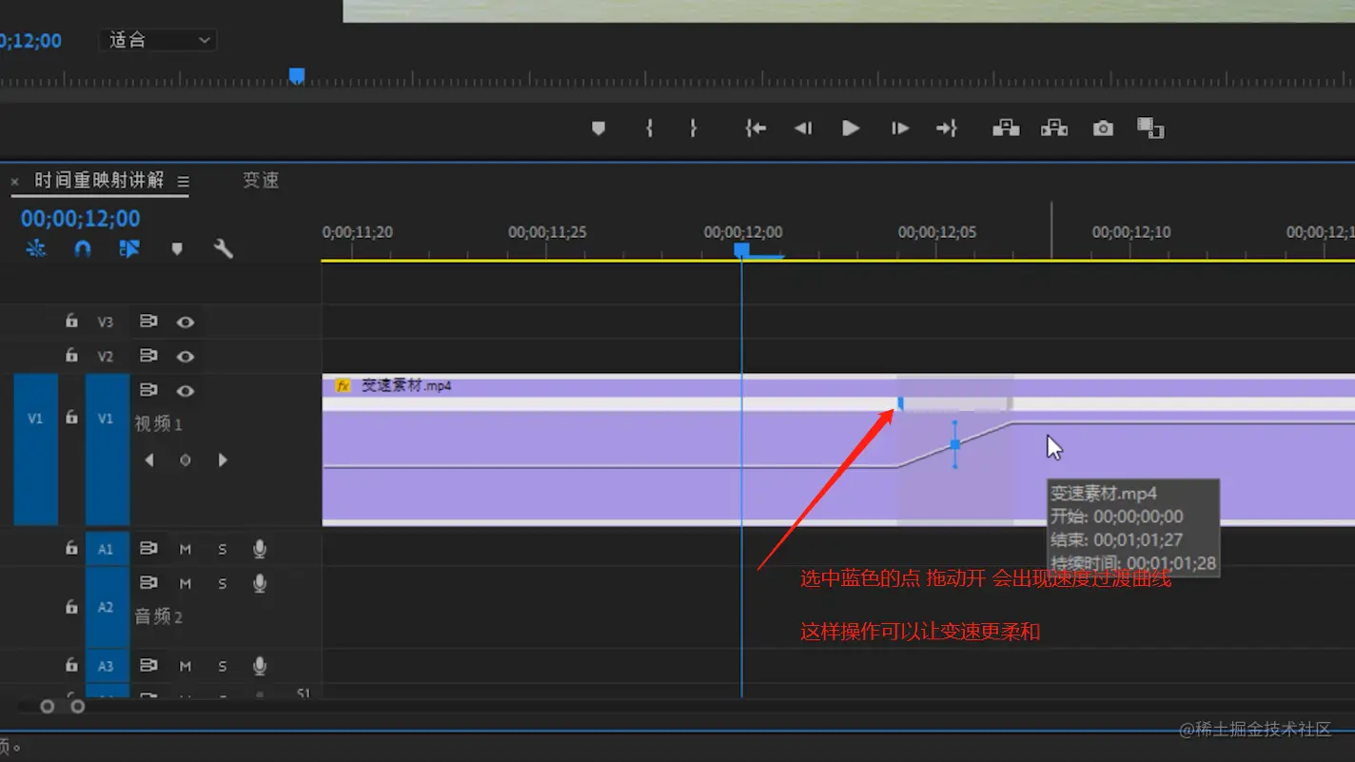
Task: Click the monitor scrub bar playhead
Action: click(x=297, y=76)
